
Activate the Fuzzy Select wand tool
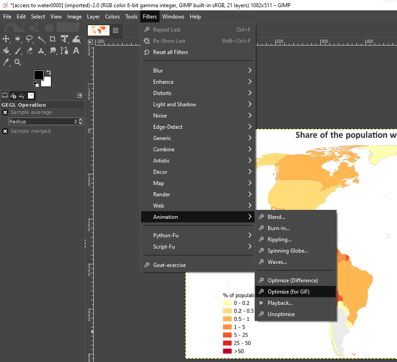point(41,39)
